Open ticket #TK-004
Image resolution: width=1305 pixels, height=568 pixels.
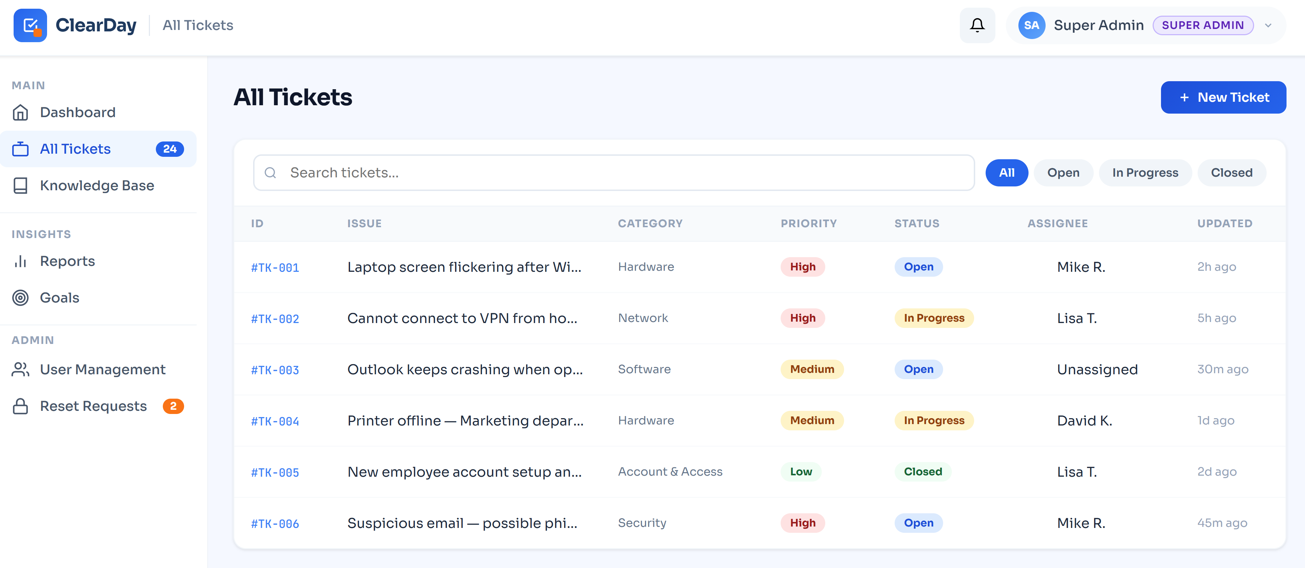coord(275,421)
